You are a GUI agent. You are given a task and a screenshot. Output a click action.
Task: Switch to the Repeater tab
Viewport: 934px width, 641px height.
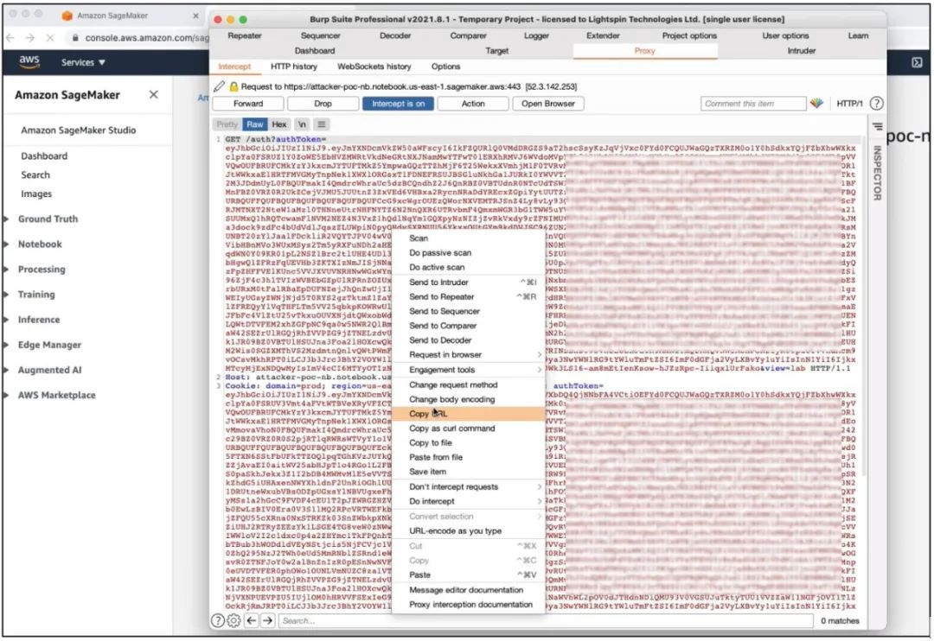(244, 35)
